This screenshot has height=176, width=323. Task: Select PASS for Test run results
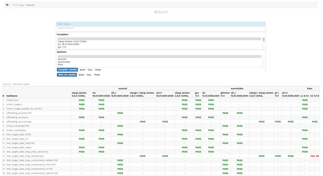[97, 75]
